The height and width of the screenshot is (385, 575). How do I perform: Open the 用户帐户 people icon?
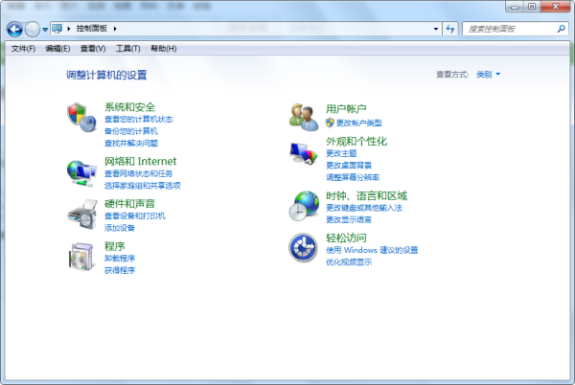(304, 117)
